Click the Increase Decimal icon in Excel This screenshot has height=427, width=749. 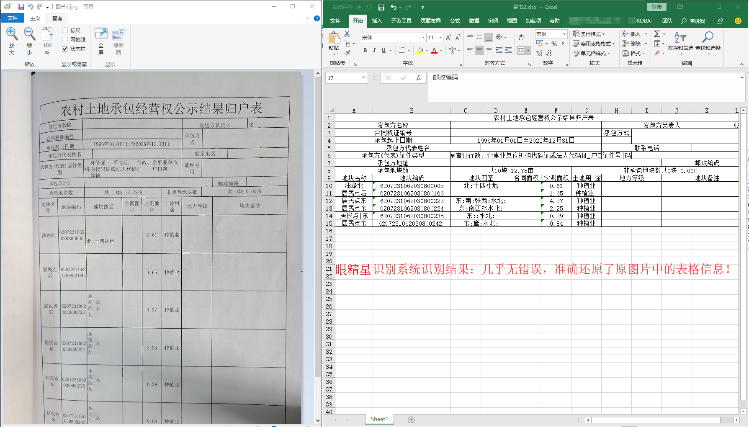[540, 53]
